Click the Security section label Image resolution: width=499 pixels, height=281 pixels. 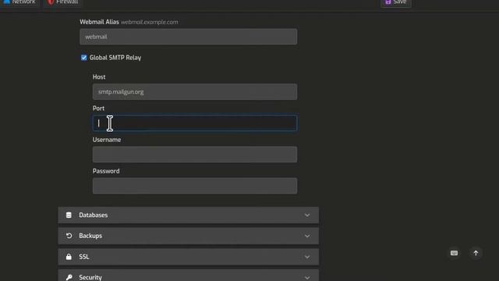pyautogui.click(x=90, y=278)
